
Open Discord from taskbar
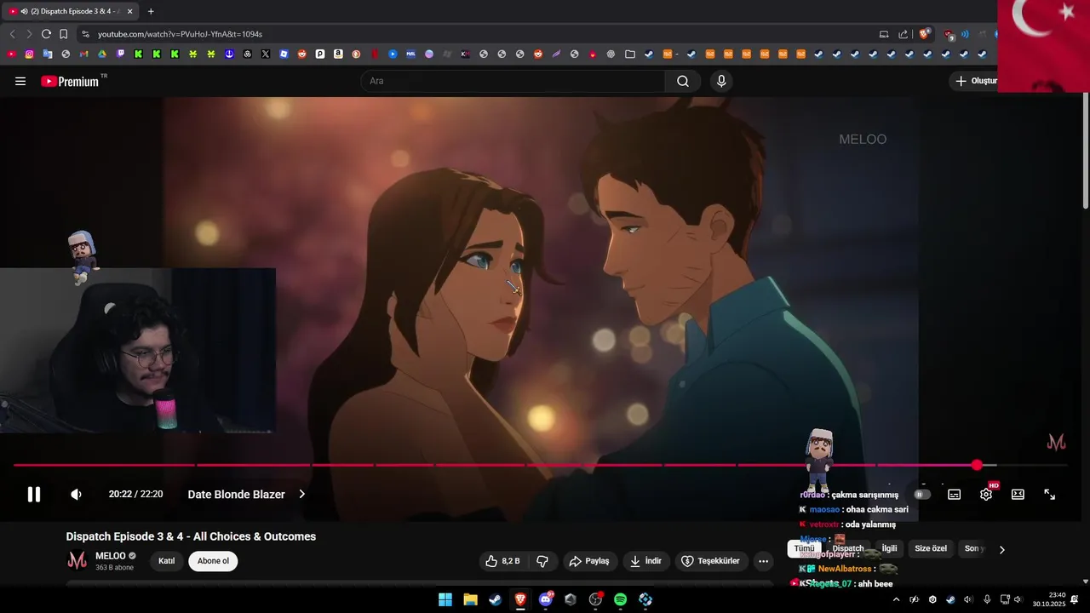[x=546, y=599]
